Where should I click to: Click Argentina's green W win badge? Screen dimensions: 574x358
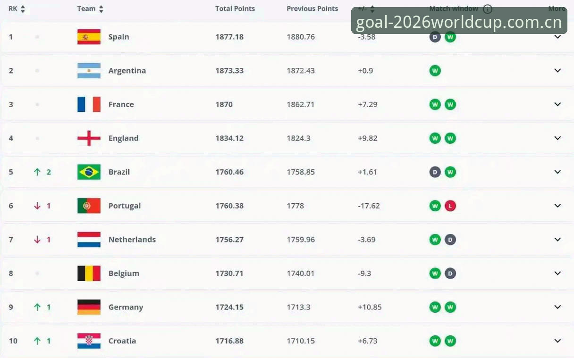point(435,71)
